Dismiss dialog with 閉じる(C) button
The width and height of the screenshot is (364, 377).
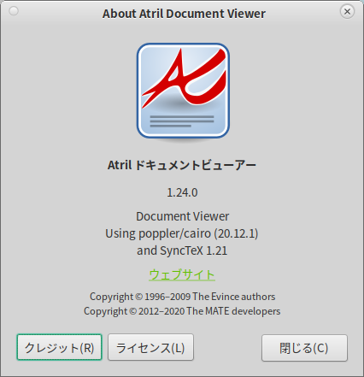[304, 348]
